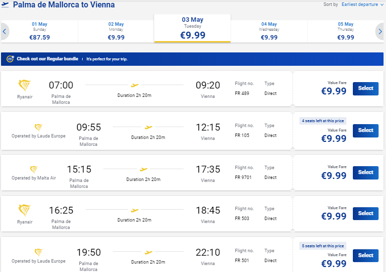The image size is (386, 272).
Task: Switch to the 02 May Monday date tab
Action: [116, 32]
